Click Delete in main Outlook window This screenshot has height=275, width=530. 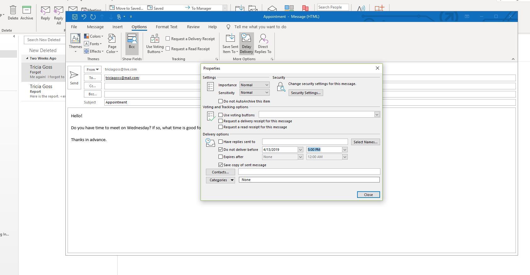[x=13, y=13]
